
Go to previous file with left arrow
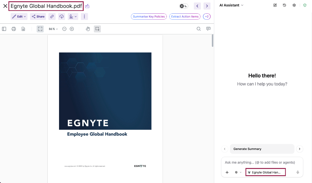(x=197, y=6)
